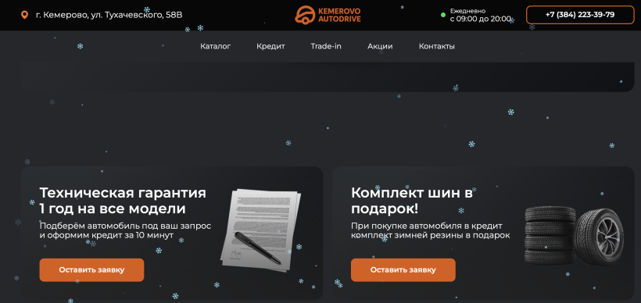Select Trade-in in the navigation bar
641x303 pixels.
point(326,47)
